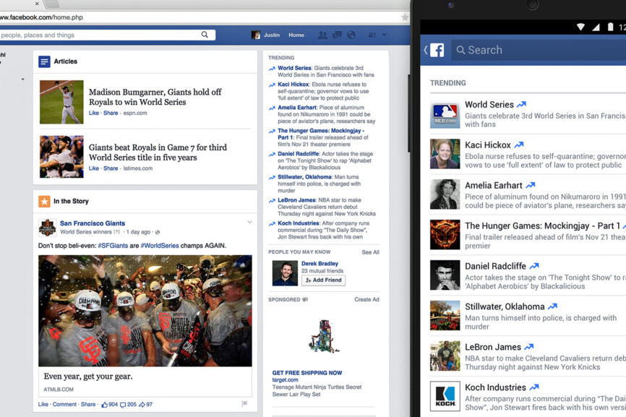
Task: Click the search magnifier icon in desktop search
Action: click(x=205, y=35)
